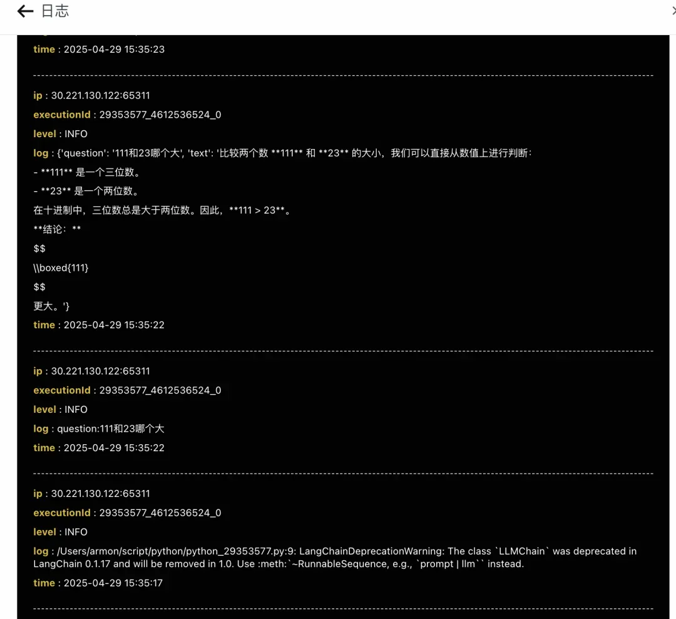Screen dimensions: 676x619
Task: Click the '**结论：**' line
Action: tap(57, 229)
